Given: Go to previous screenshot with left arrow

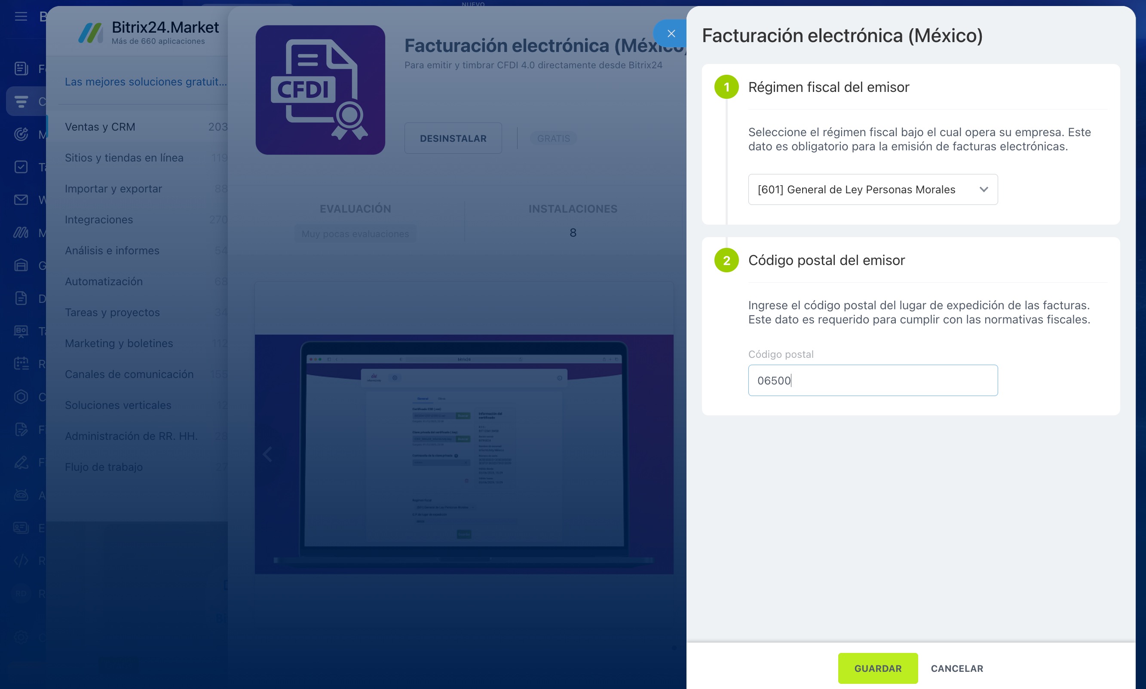Looking at the screenshot, I should click(x=267, y=454).
